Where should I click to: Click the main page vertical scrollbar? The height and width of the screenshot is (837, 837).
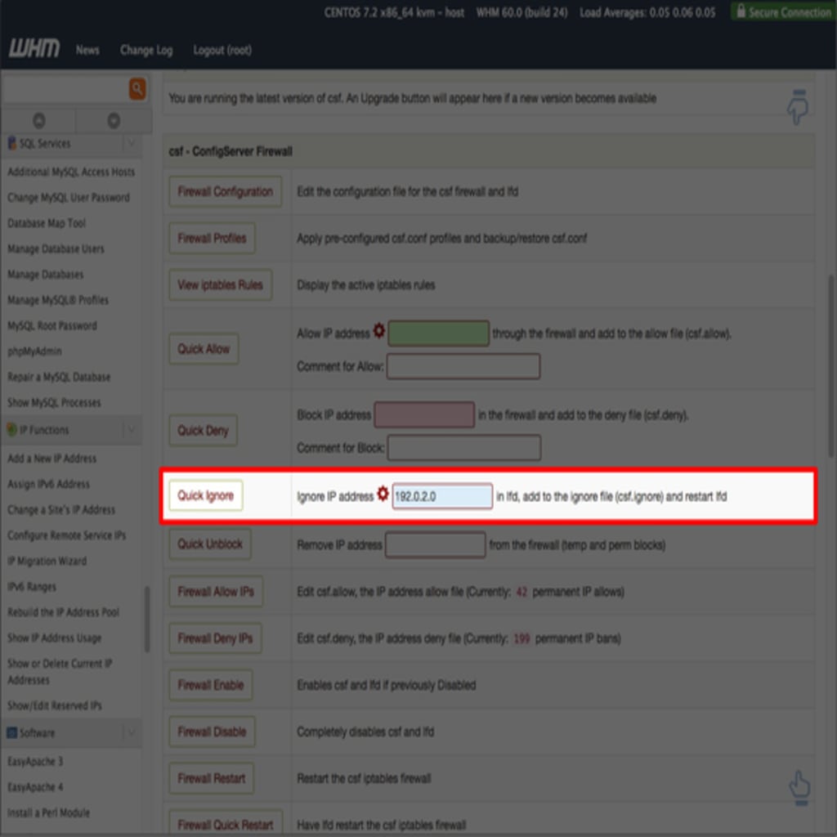(831, 365)
